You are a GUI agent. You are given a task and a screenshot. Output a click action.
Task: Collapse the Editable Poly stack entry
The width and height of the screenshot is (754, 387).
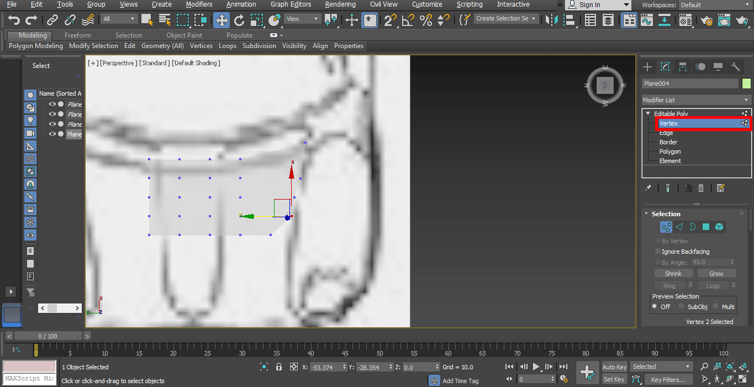click(647, 113)
